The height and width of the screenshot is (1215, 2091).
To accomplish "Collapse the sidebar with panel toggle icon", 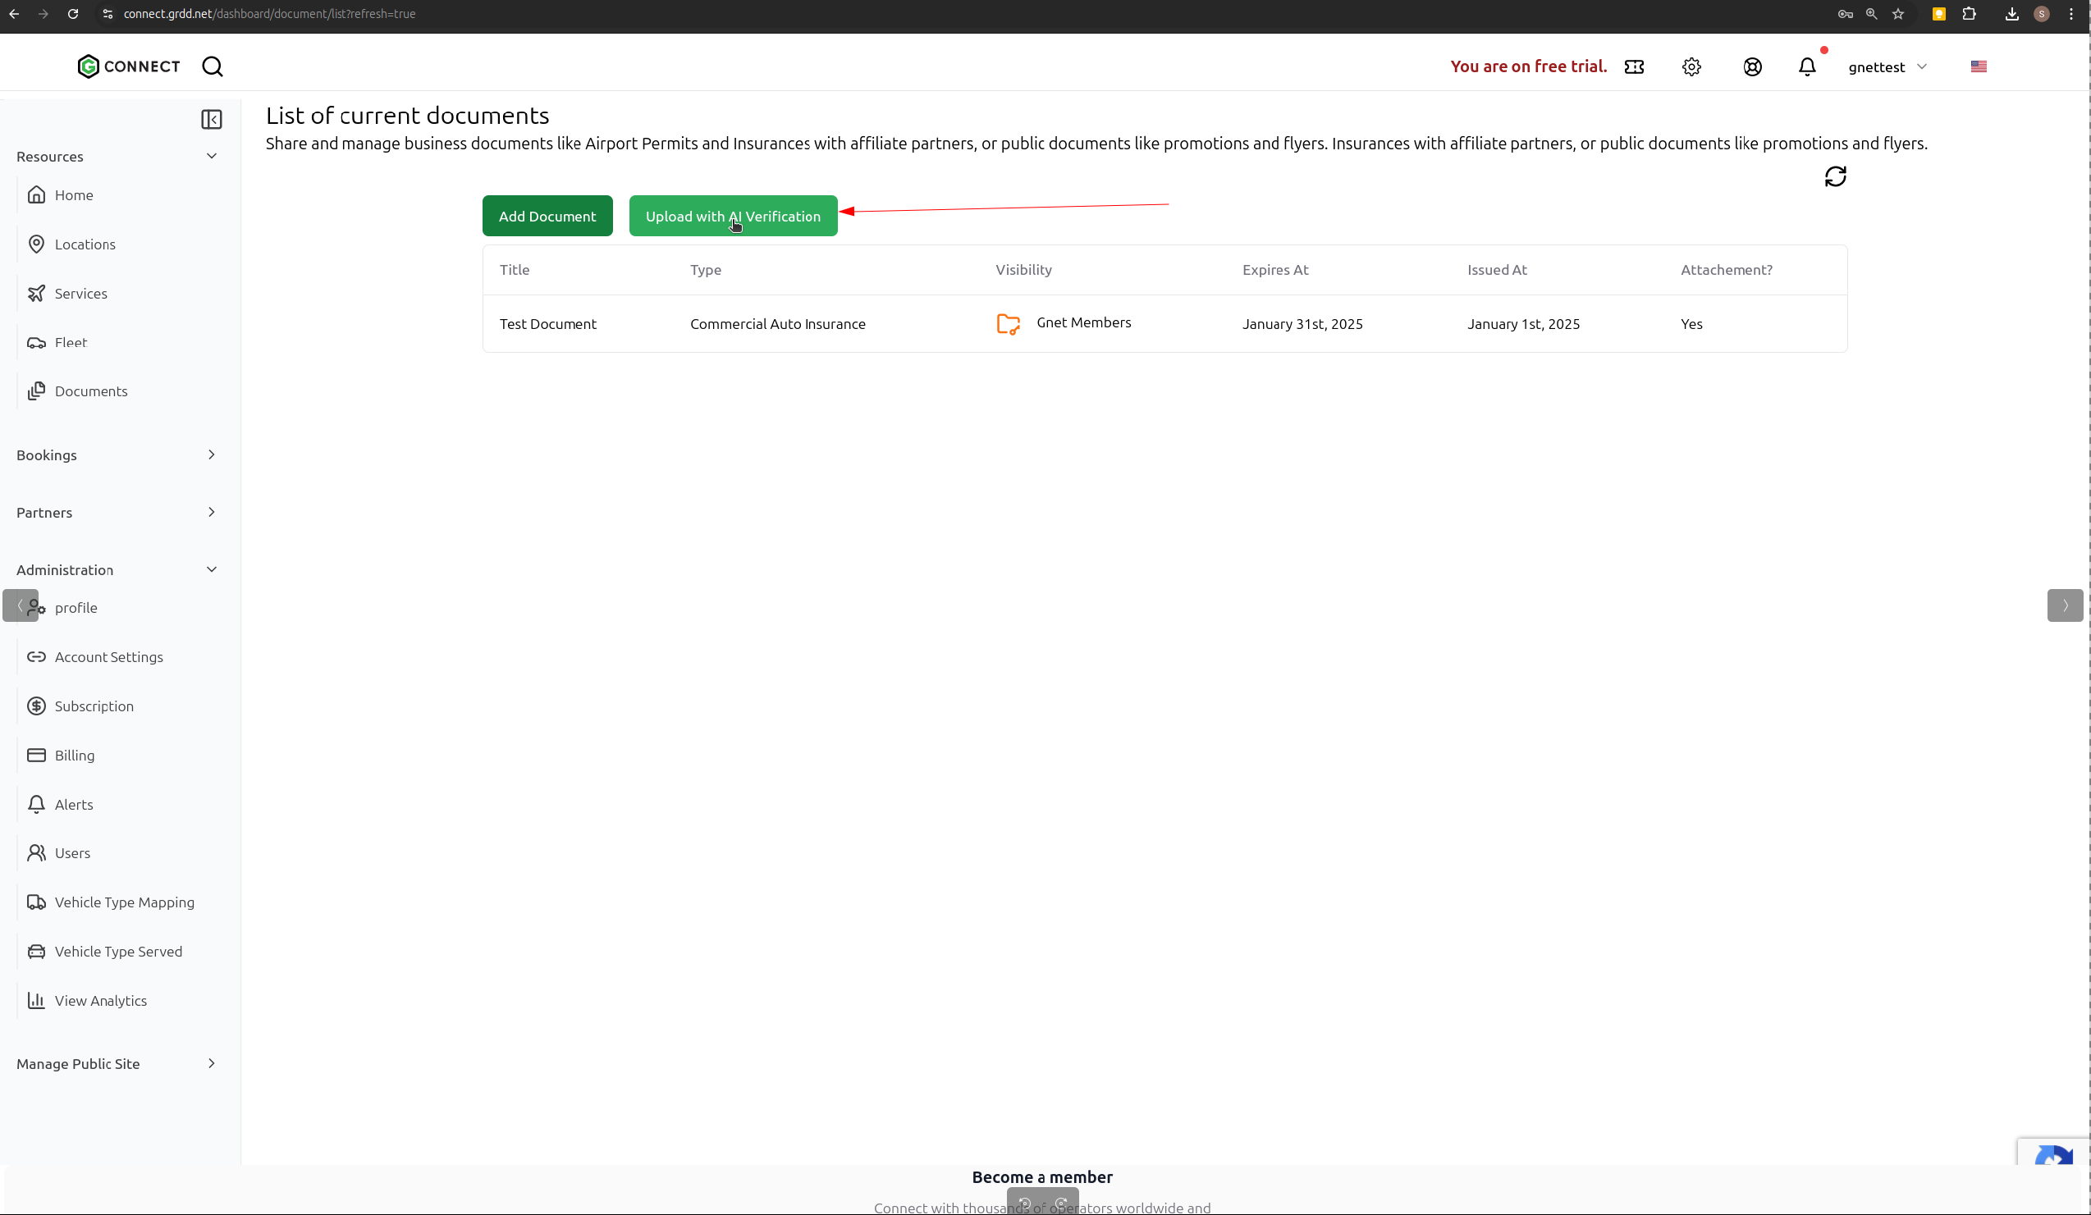I will [212, 120].
